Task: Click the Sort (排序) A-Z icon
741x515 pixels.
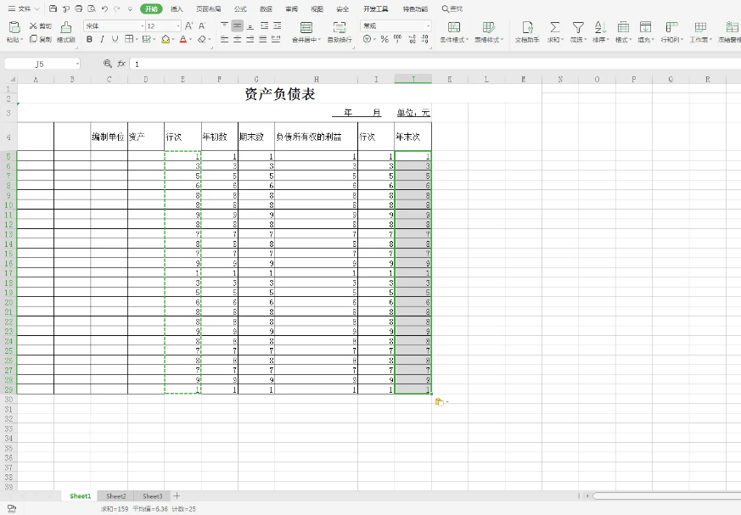Action: (x=600, y=27)
